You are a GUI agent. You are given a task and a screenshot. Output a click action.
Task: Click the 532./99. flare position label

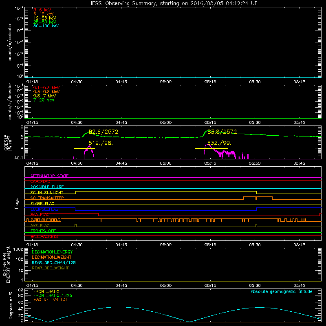click(x=219, y=143)
